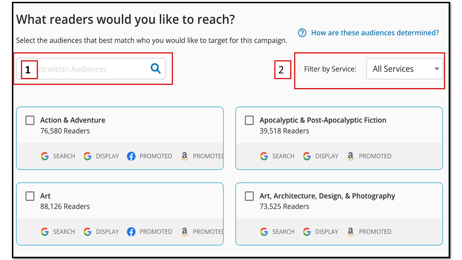Tick Art, Architecture, Design, & Photography checkbox
The height and width of the screenshot is (260, 462).
pyautogui.click(x=249, y=196)
